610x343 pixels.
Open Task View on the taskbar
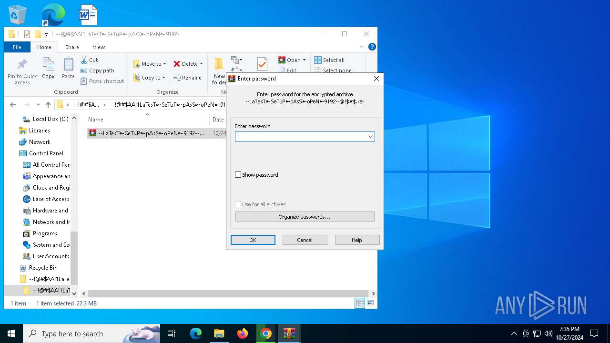pos(172,333)
